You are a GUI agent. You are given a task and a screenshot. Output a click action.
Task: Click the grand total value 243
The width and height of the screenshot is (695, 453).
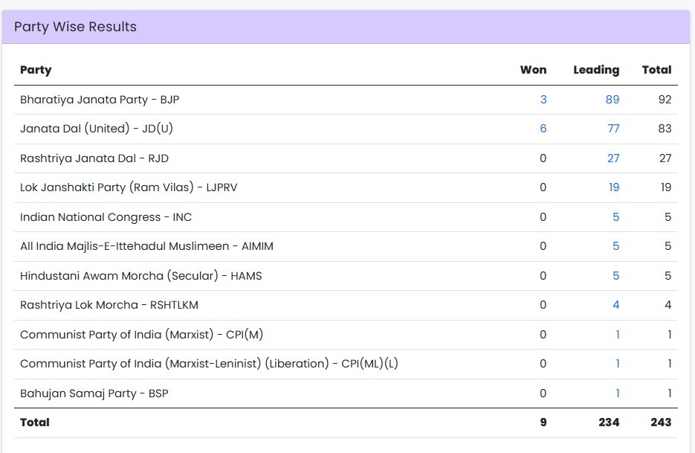click(x=660, y=423)
